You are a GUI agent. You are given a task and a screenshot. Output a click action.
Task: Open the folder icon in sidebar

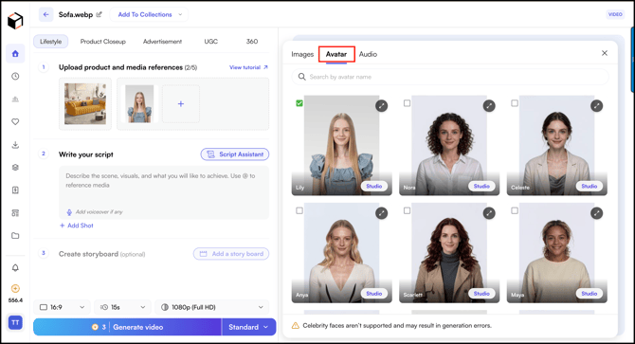tap(15, 236)
